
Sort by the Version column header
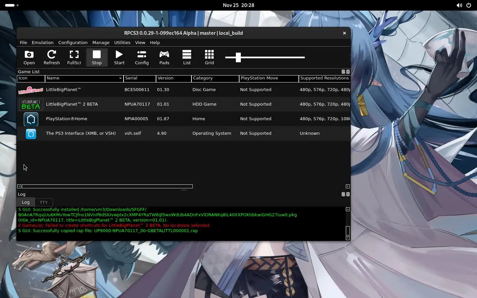pyautogui.click(x=174, y=78)
